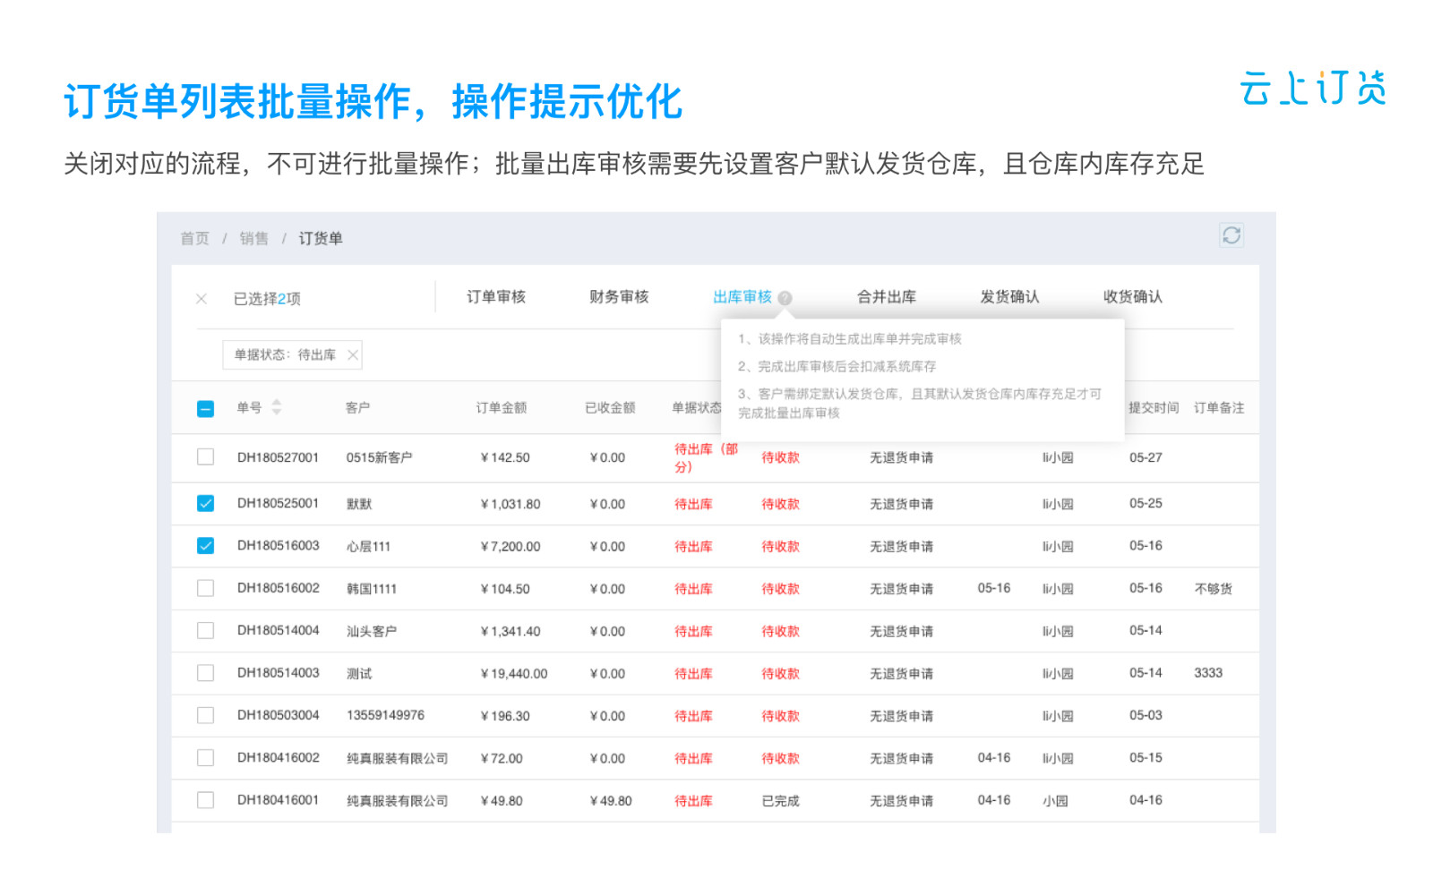Screen dimensions: 1433x895
Task: Open order number DH180416002
Action: click(x=278, y=758)
